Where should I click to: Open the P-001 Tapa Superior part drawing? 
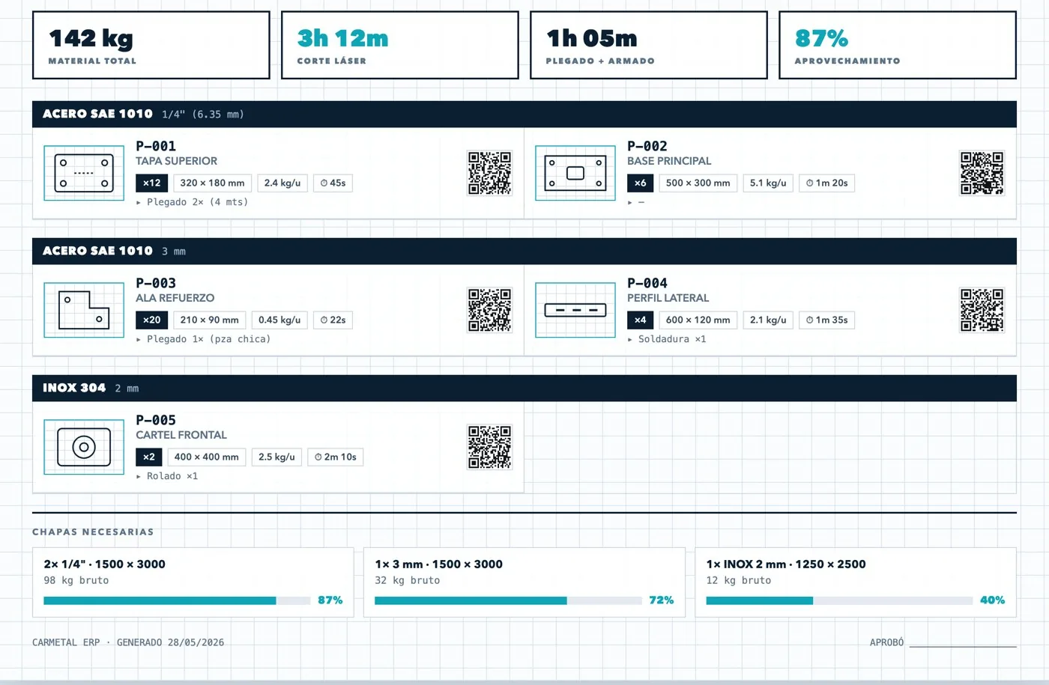(84, 173)
